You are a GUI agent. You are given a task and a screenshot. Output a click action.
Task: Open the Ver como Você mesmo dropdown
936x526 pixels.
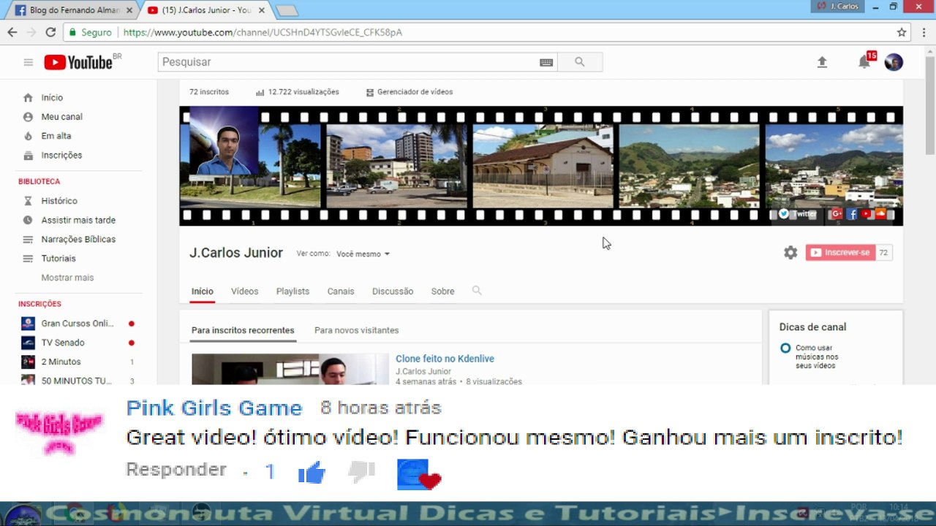click(363, 254)
